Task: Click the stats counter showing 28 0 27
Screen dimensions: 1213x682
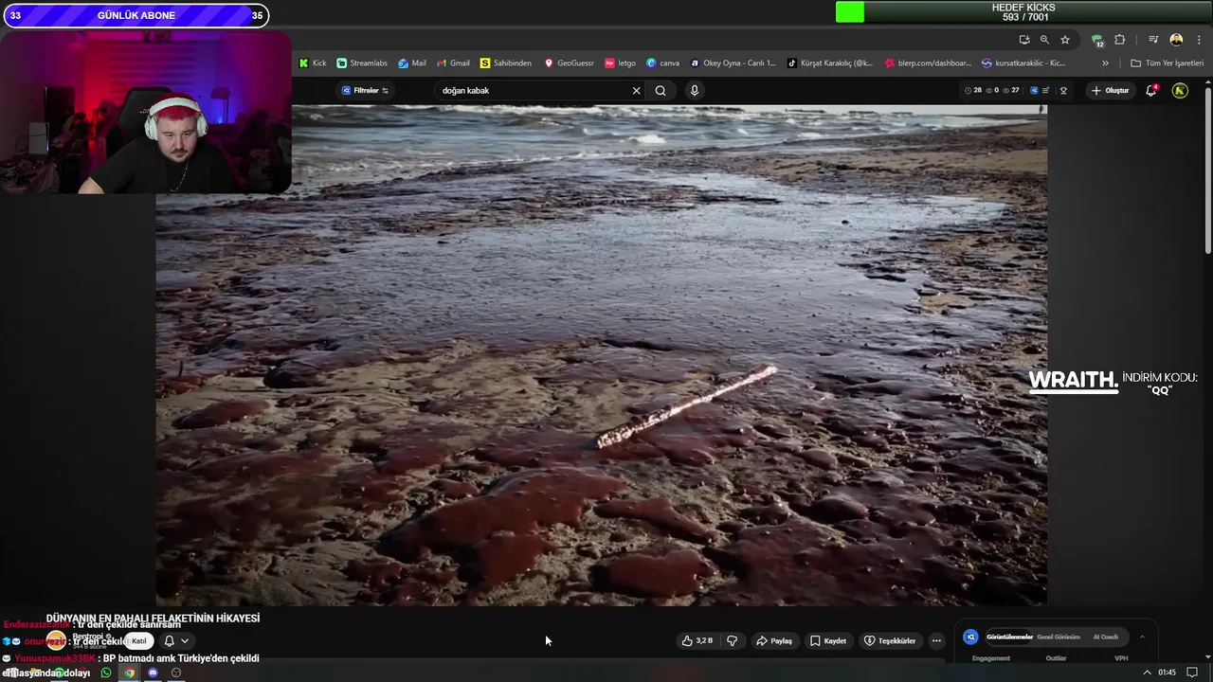Action: (992, 90)
